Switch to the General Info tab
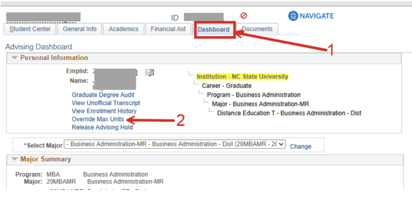412x203 pixels. coord(80,29)
